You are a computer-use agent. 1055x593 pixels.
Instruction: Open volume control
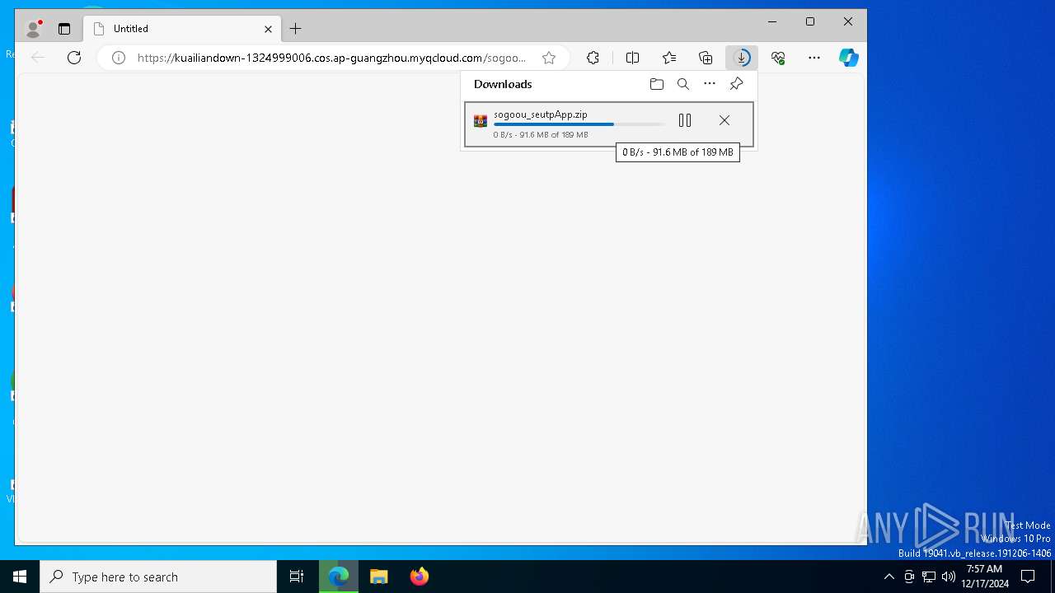[949, 577]
